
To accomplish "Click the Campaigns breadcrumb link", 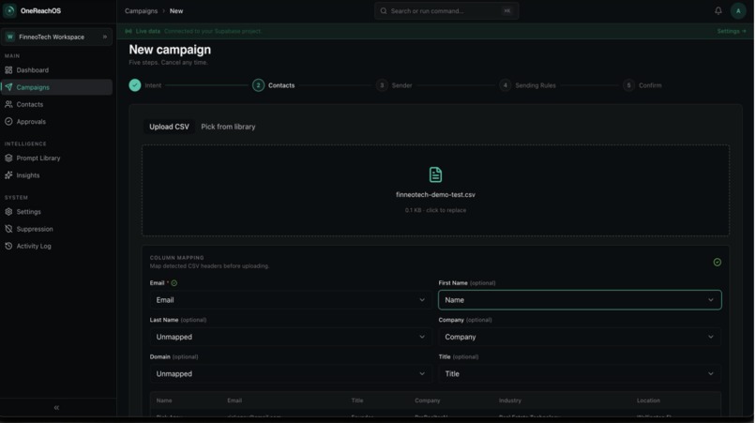I will click(x=141, y=10).
